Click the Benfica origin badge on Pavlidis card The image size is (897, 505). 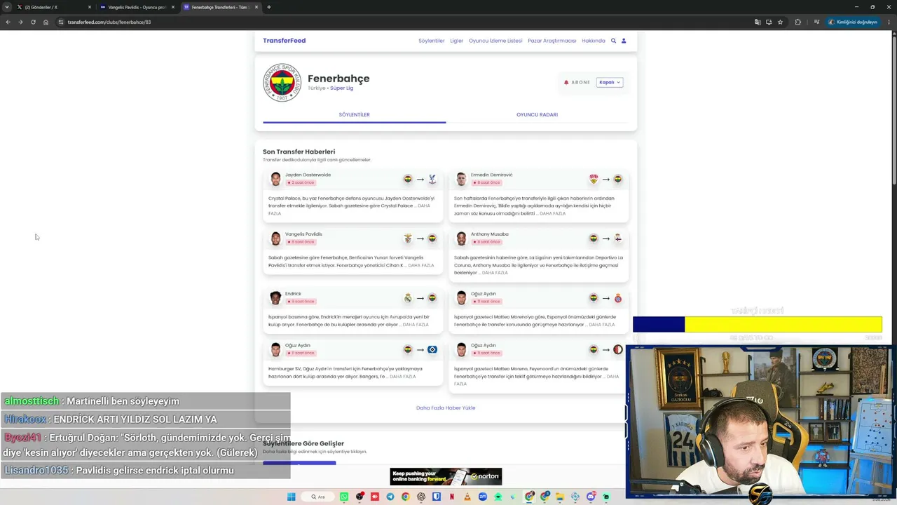tap(408, 238)
